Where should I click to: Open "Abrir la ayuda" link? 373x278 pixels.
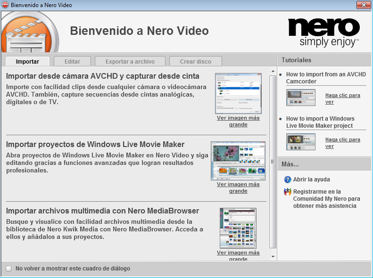pyautogui.click(x=311, y=180)
